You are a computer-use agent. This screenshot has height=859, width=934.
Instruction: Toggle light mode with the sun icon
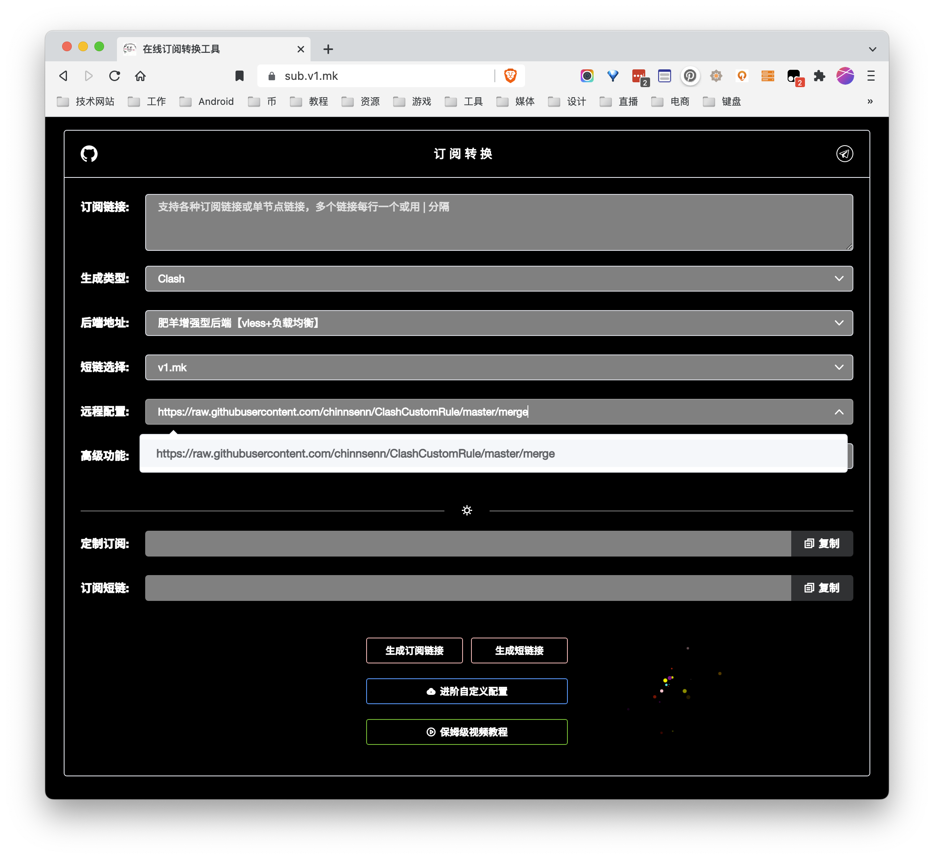click(467, 511)
